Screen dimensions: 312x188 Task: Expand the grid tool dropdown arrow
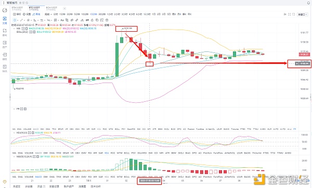pyautogui.click(x=58, y=20)
